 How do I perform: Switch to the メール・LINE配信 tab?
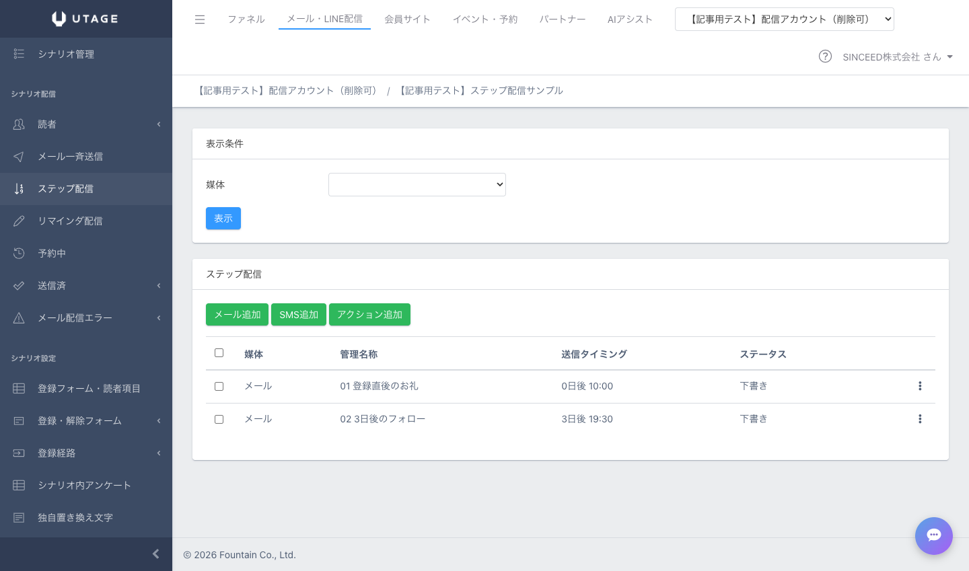[325, 19]
